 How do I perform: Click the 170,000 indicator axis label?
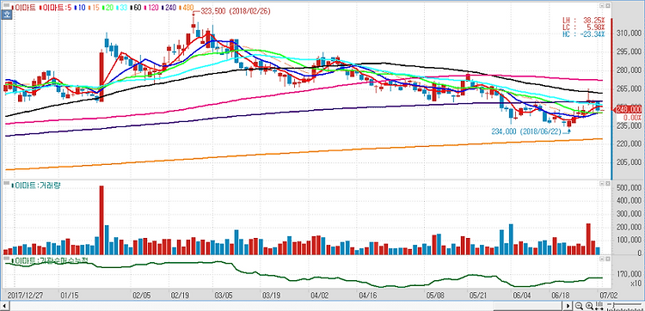click(629, 274)
